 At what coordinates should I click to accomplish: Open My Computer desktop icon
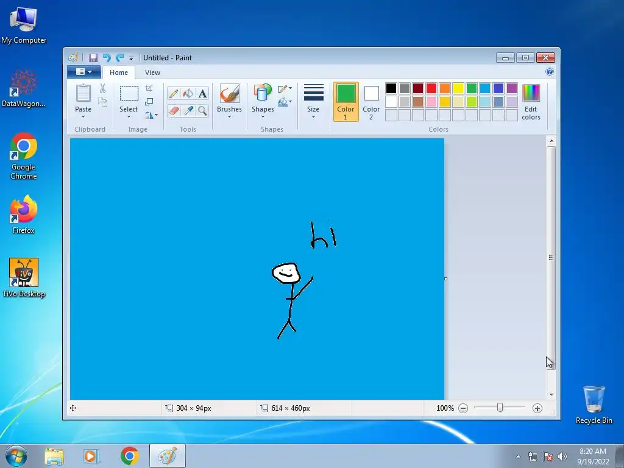click(24, 25)
